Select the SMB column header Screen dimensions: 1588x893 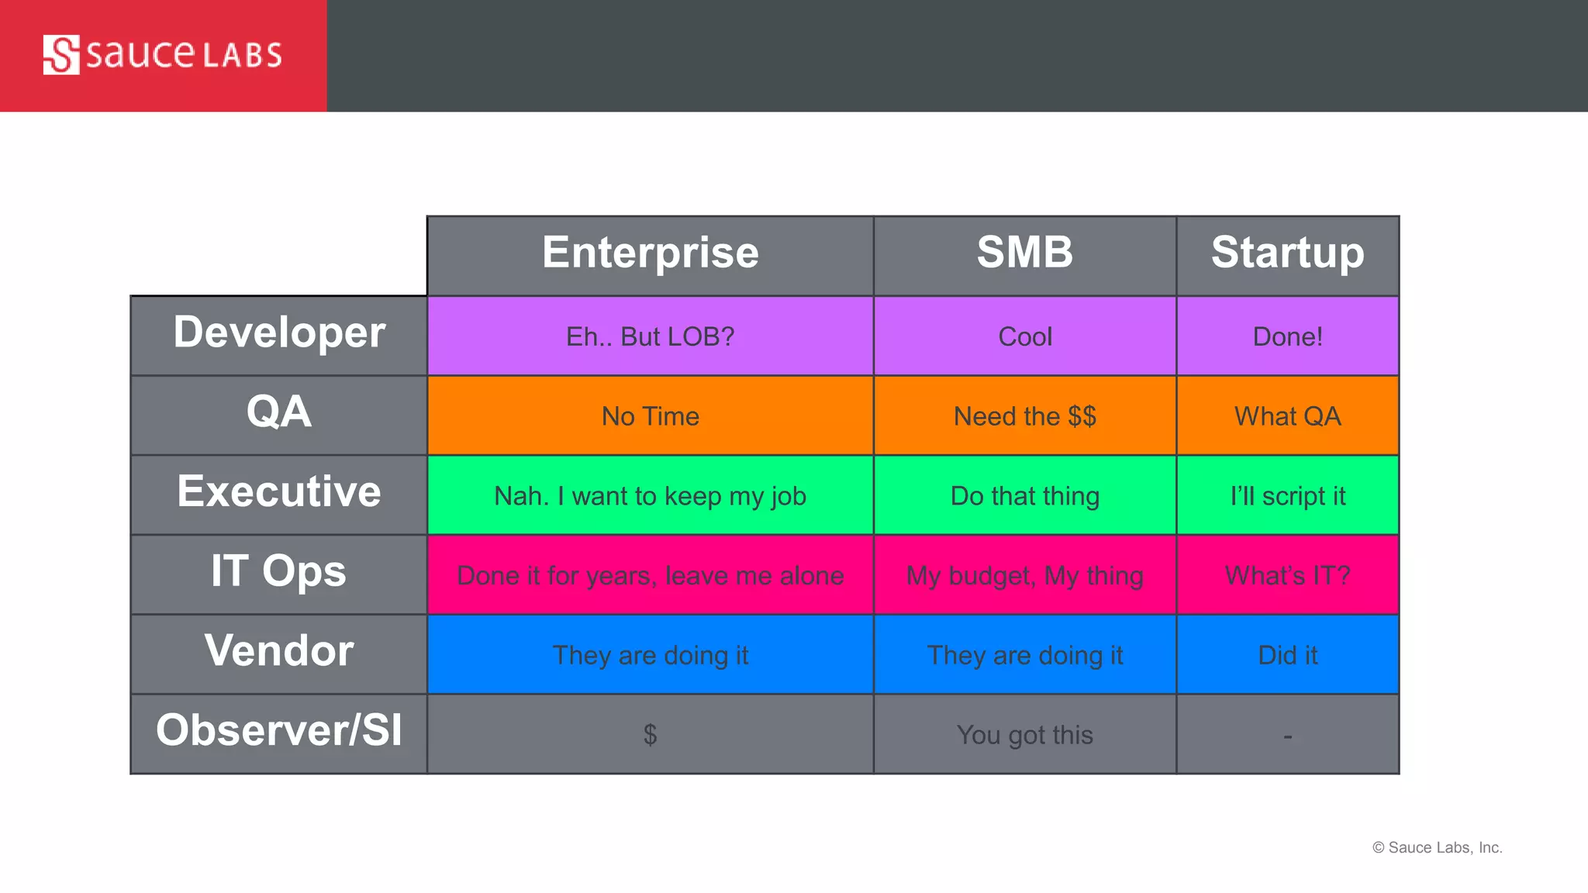coord(1025,256)
